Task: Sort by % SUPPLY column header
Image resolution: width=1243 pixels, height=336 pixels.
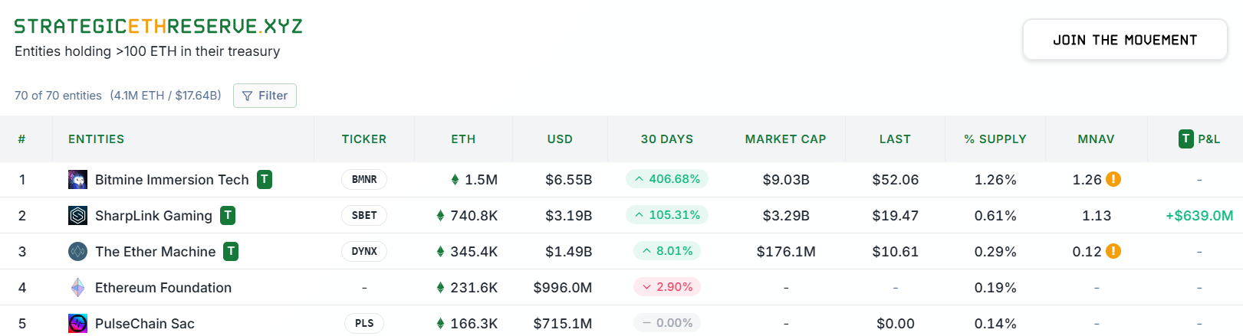Action: pos(995,139)
